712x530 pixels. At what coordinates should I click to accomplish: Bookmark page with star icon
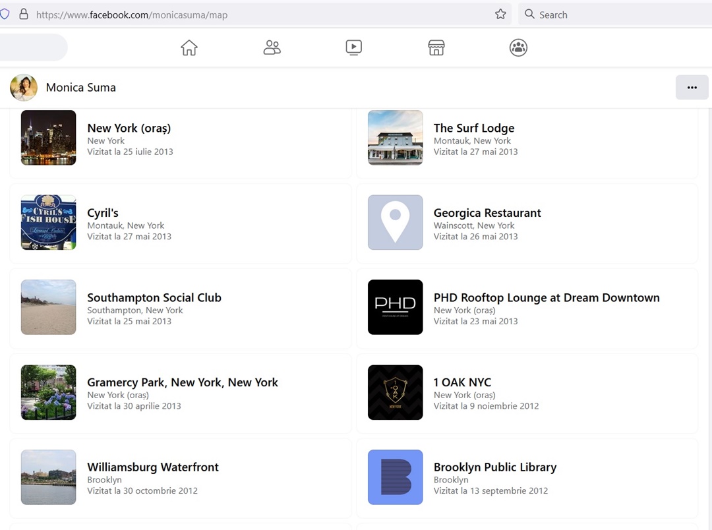click(x=500, y=15)
